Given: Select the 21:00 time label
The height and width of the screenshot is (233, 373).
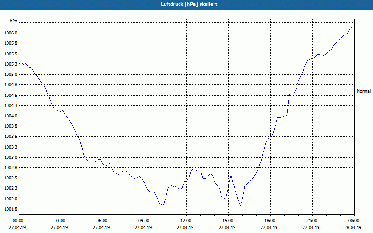Looking at the screenshot, I should click(x=312, y=221).
